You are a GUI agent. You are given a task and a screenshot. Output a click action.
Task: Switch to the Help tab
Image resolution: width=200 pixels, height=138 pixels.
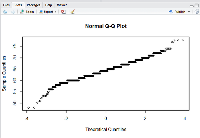(48, 5)
